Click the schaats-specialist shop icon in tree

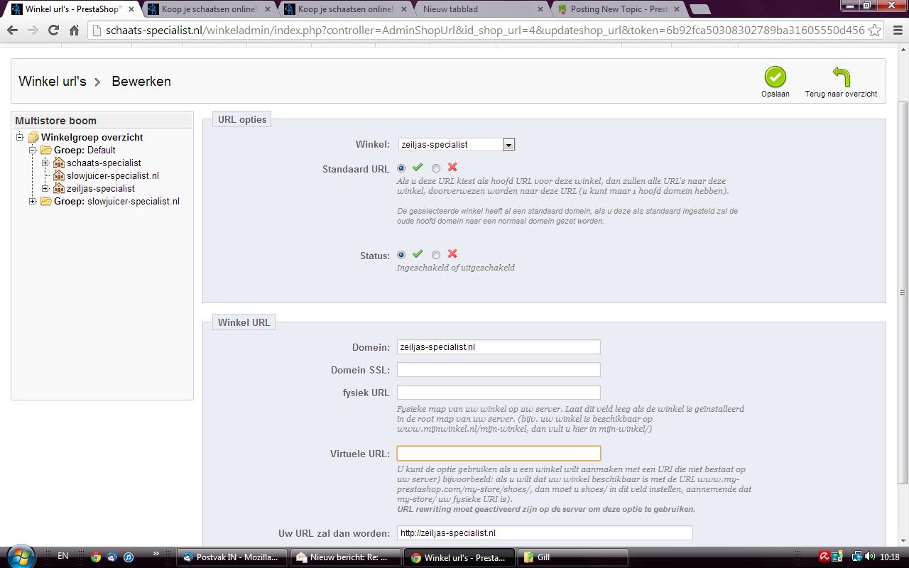pyautogui.click(x=59, y=163)
